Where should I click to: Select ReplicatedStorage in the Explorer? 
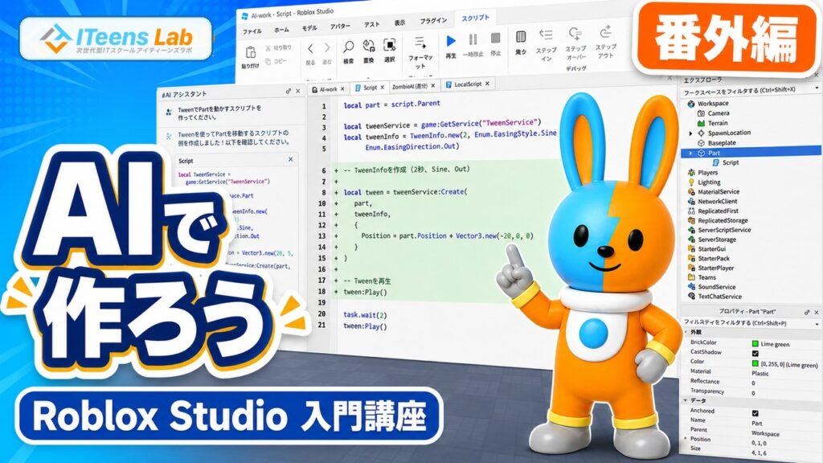point(723,220)
